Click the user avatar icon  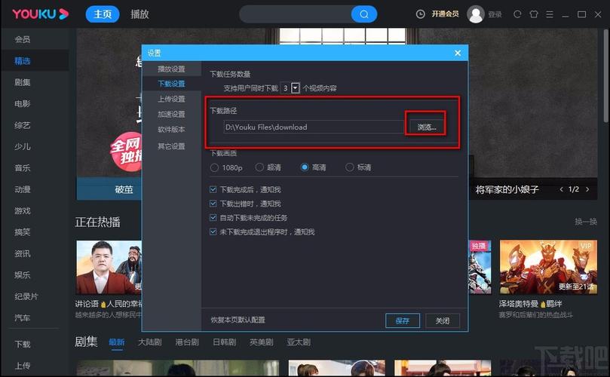coord(475,14)
